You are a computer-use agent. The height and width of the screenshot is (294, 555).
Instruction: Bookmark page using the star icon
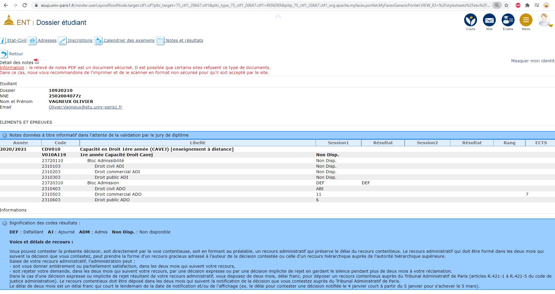tap(506, 5)
